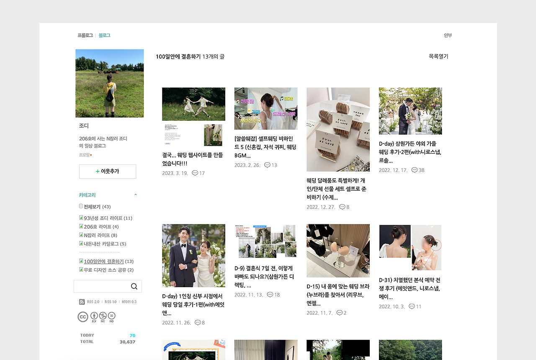
Task: Click the NC non-commercial license icon
Action: pos(103,317)
